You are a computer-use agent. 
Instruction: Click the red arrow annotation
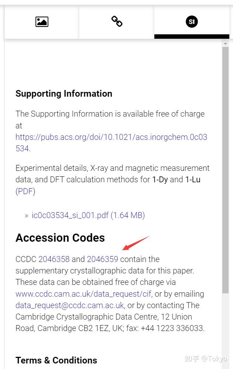point(136,242)
